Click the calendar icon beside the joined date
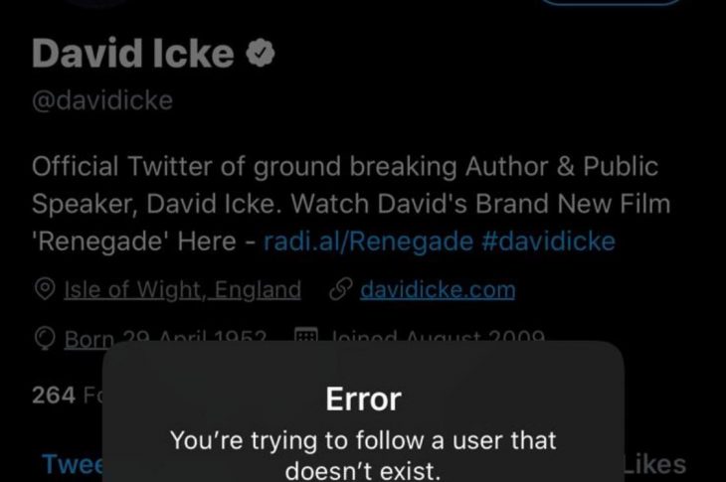Image resolution: width=726 pixels, height=482 pixels. tap(306, 335)
